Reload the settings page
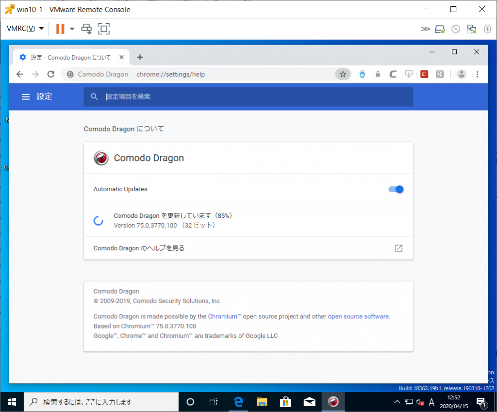The width and height of the screenshot is (497, 412). [x=51, y=74]
